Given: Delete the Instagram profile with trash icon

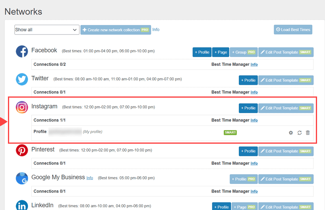Looking at the screenshot, I should point(308,133).
